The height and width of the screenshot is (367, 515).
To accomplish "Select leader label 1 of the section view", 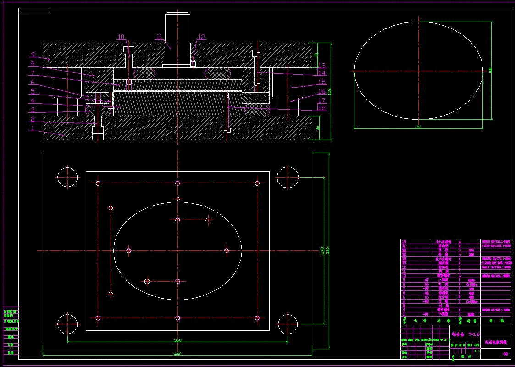I will click(33, 128).
